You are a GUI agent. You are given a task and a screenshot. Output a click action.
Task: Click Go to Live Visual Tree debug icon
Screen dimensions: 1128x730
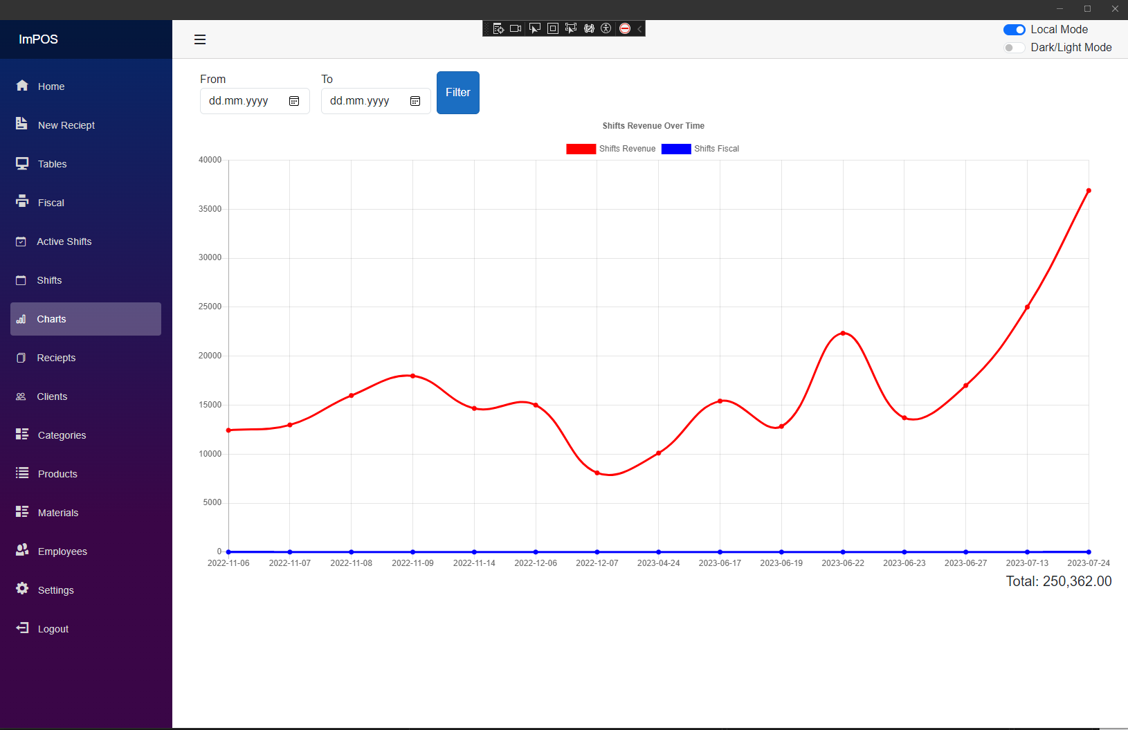pos(498,28)
